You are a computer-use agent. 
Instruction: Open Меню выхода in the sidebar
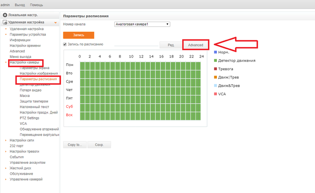tap(21, 57)
